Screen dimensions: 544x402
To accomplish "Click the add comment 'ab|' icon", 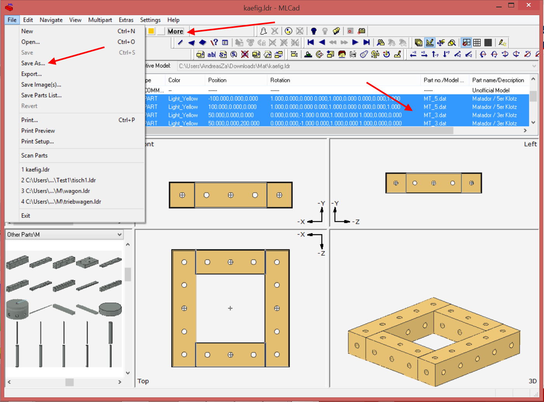I will [212, 54].
